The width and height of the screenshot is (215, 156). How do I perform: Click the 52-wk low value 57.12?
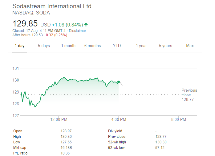pyautogui.click(x=160, y=148)
